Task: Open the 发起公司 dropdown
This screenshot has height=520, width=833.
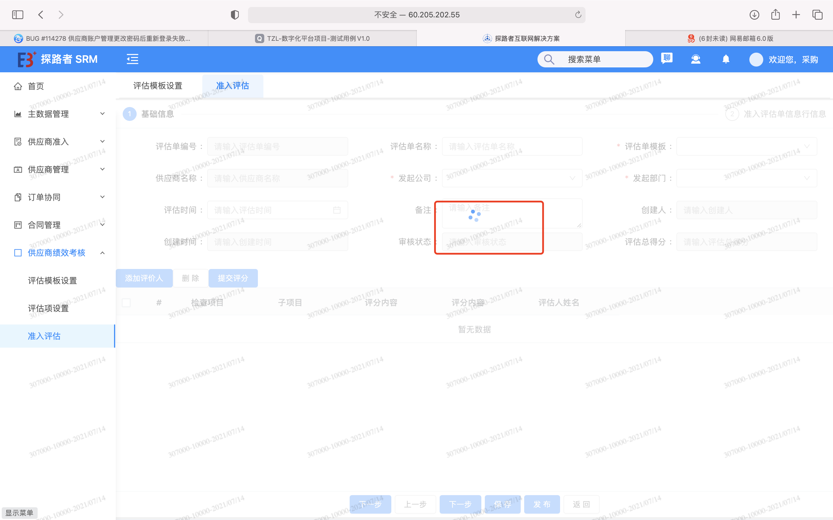Action: click(x=512, y=178)
